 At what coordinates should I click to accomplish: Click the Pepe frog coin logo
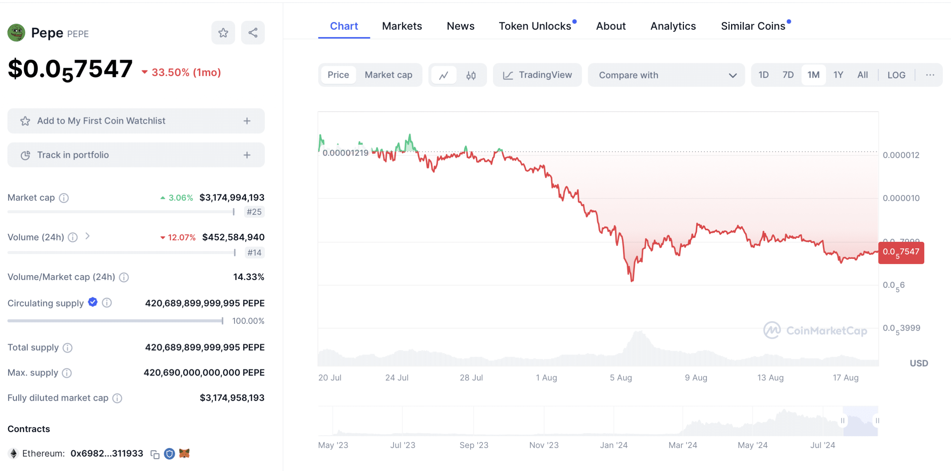point(16,33)
